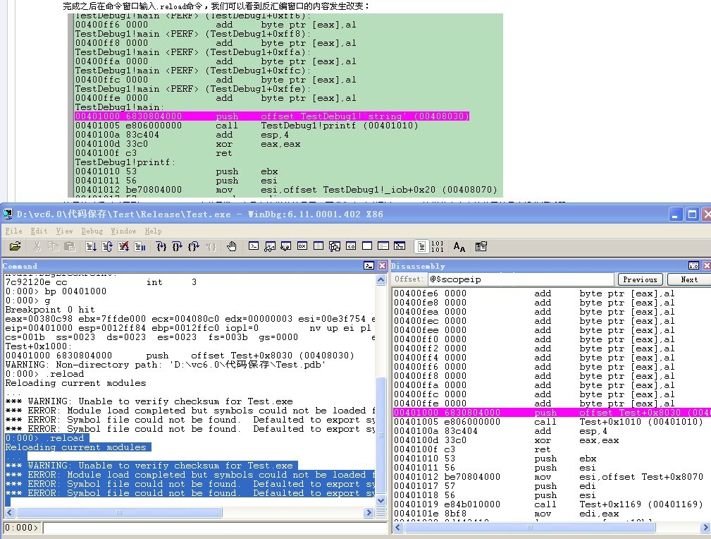Click the Break execution icon
The height and width of the screenshot is (539, 711).
[x=140, y=246]
